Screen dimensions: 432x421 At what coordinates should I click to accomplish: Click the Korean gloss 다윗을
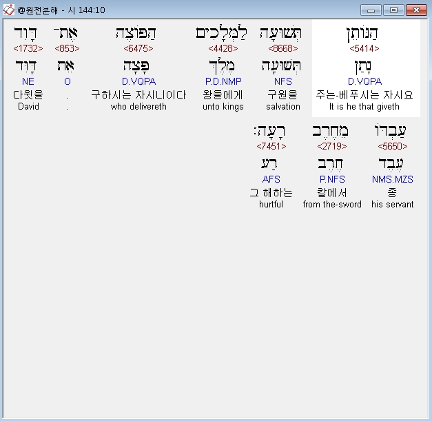point(28,95)
